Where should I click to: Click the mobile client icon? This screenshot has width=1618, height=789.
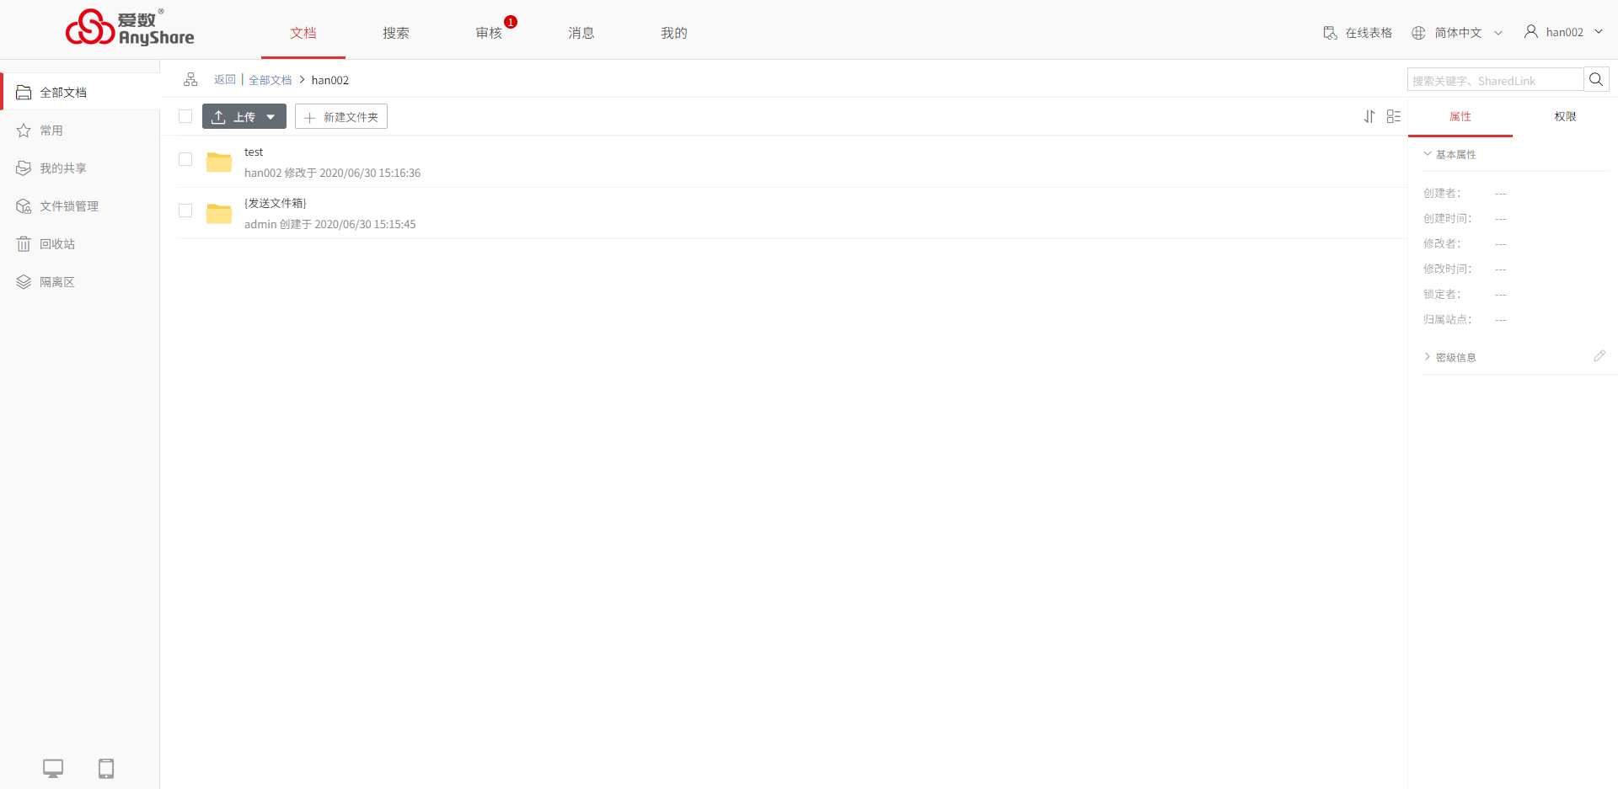(106, 768)
